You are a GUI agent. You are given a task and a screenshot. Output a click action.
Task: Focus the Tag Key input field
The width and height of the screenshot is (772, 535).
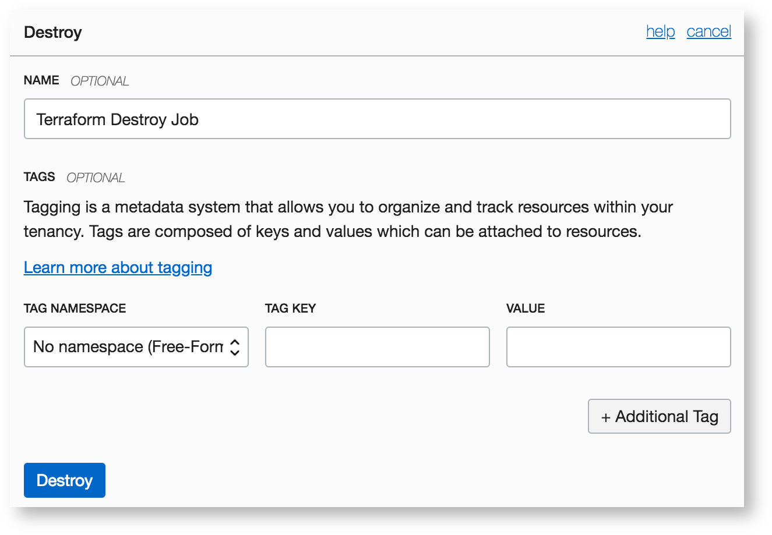click(377, 347)
